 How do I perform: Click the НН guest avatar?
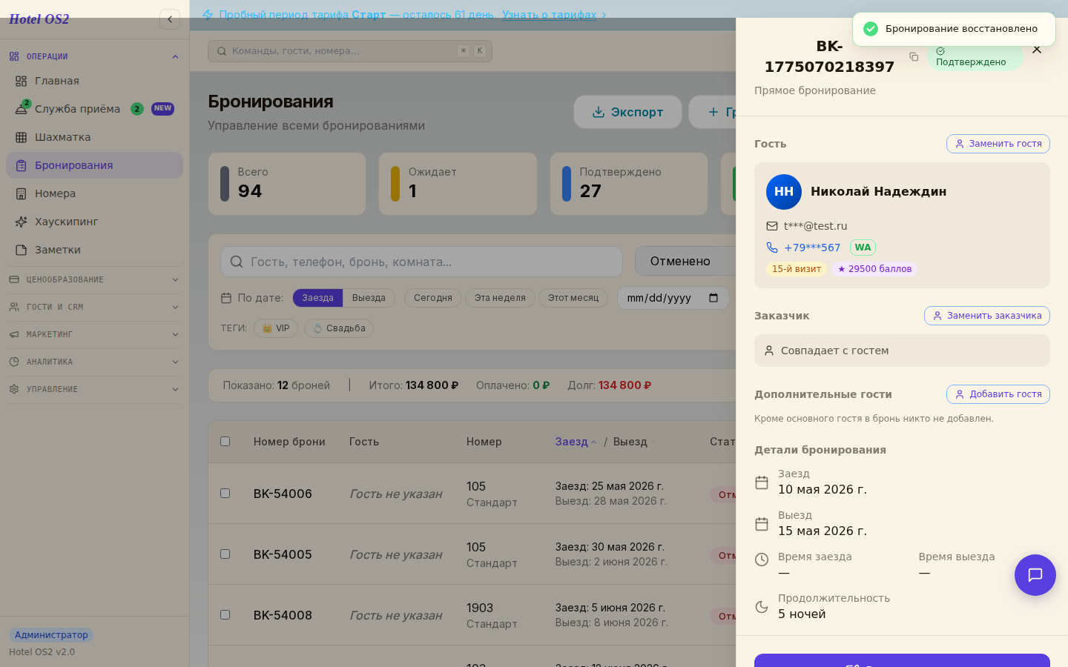coord(784,192)
